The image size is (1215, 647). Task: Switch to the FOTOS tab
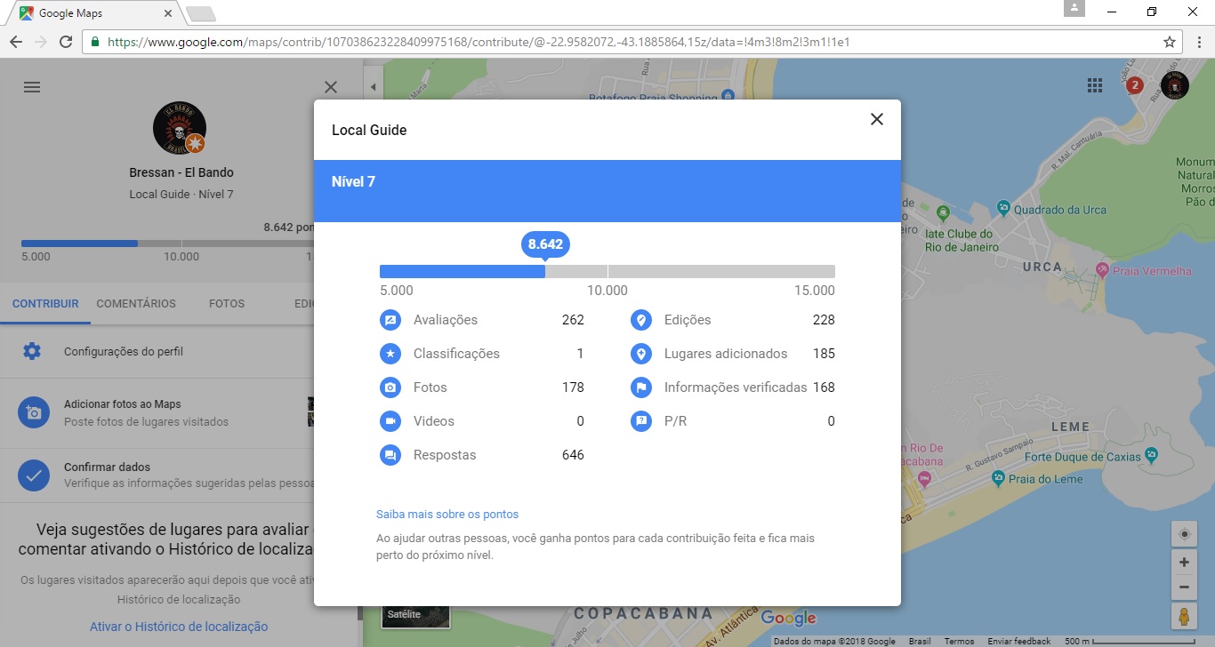click(x=227, y=304)
